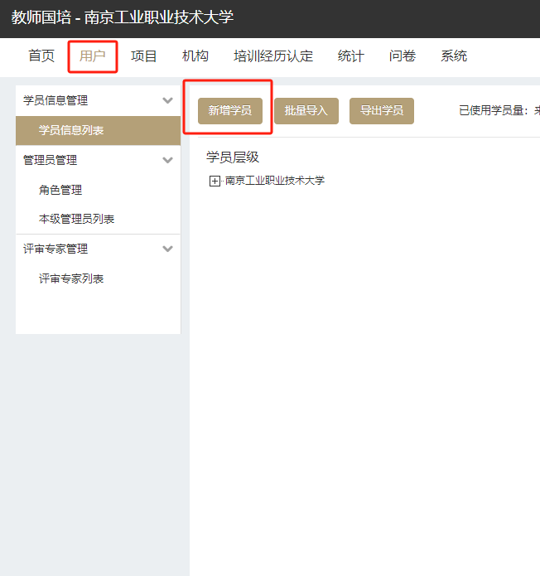Open 角色管理 in the sidebar
Viewport: 540px width, 576px height.
(60, 190)
